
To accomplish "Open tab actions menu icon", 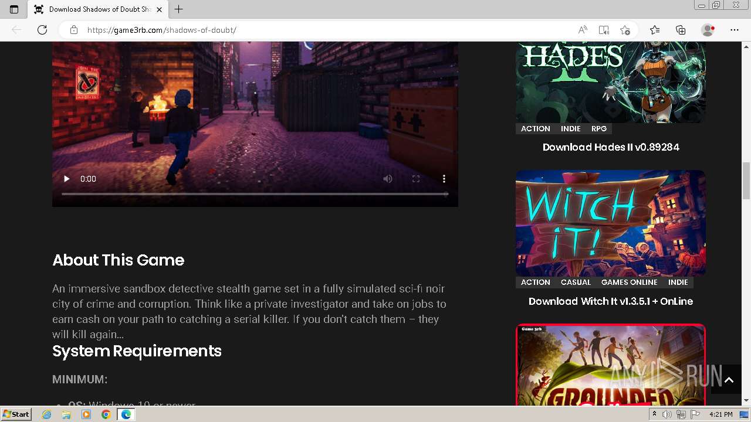I will (14, 9).
